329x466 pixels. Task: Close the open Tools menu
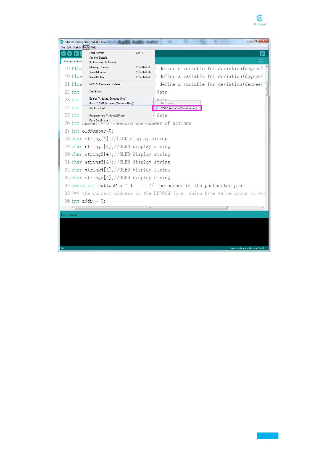point(86,47)
